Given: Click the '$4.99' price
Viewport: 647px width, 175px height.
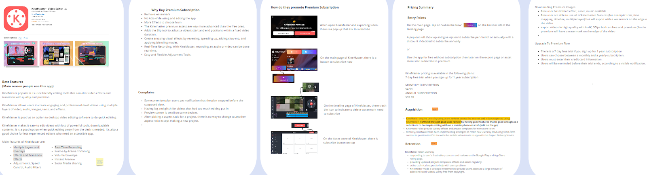Looking at the screenshot, I should tap(409, 89).
